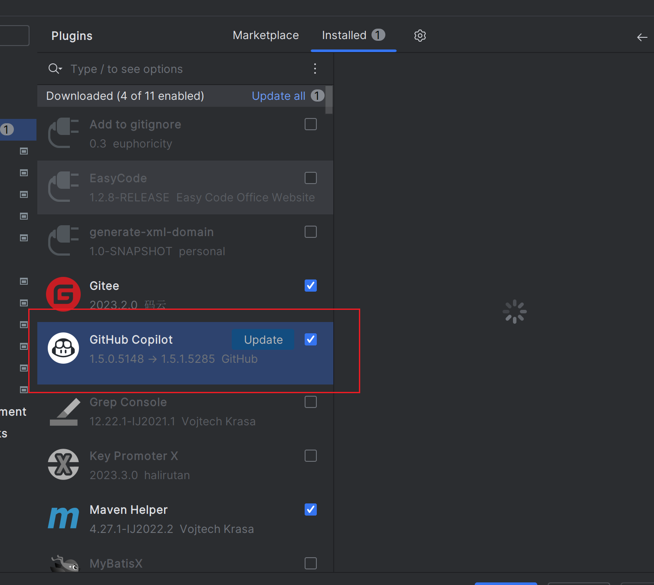Disable the Maven Helper plugin checkbox

click(311, 509)
